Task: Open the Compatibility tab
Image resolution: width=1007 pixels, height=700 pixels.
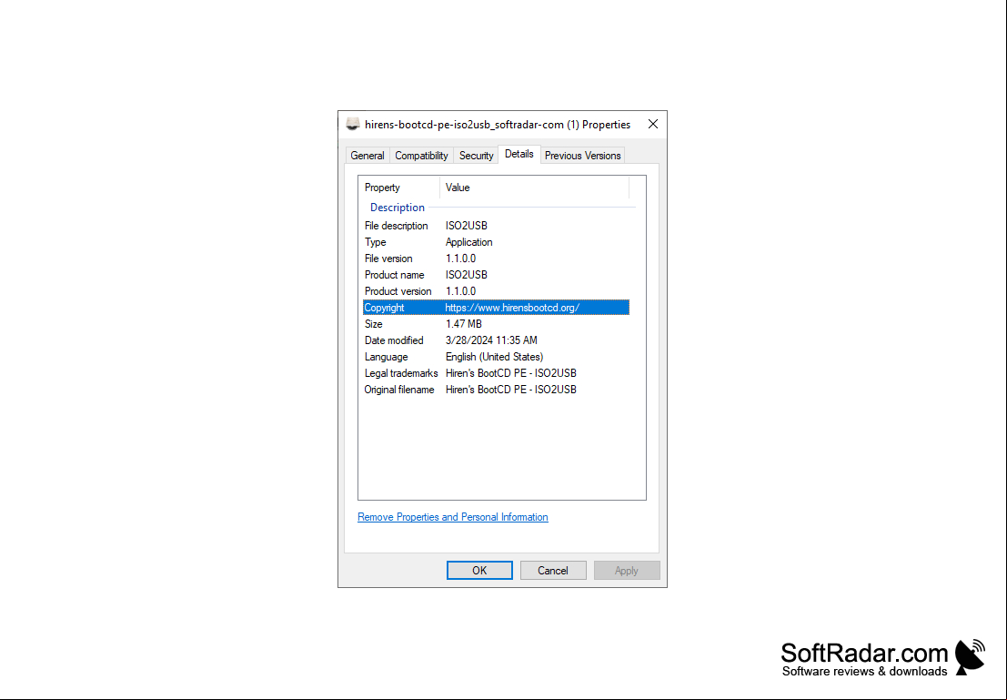Action: tap(421, 156)
